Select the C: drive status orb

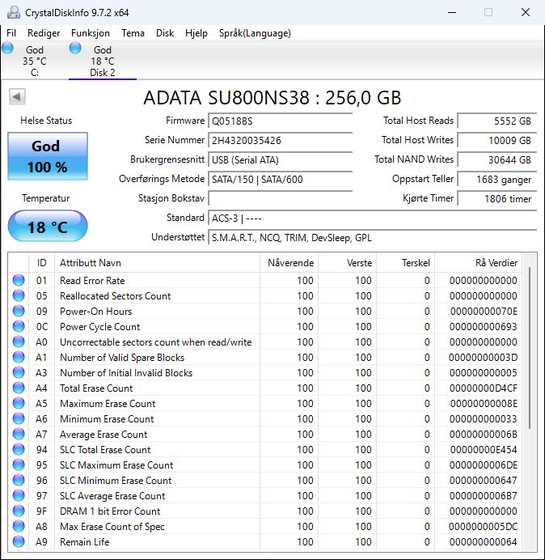[7, 48]
